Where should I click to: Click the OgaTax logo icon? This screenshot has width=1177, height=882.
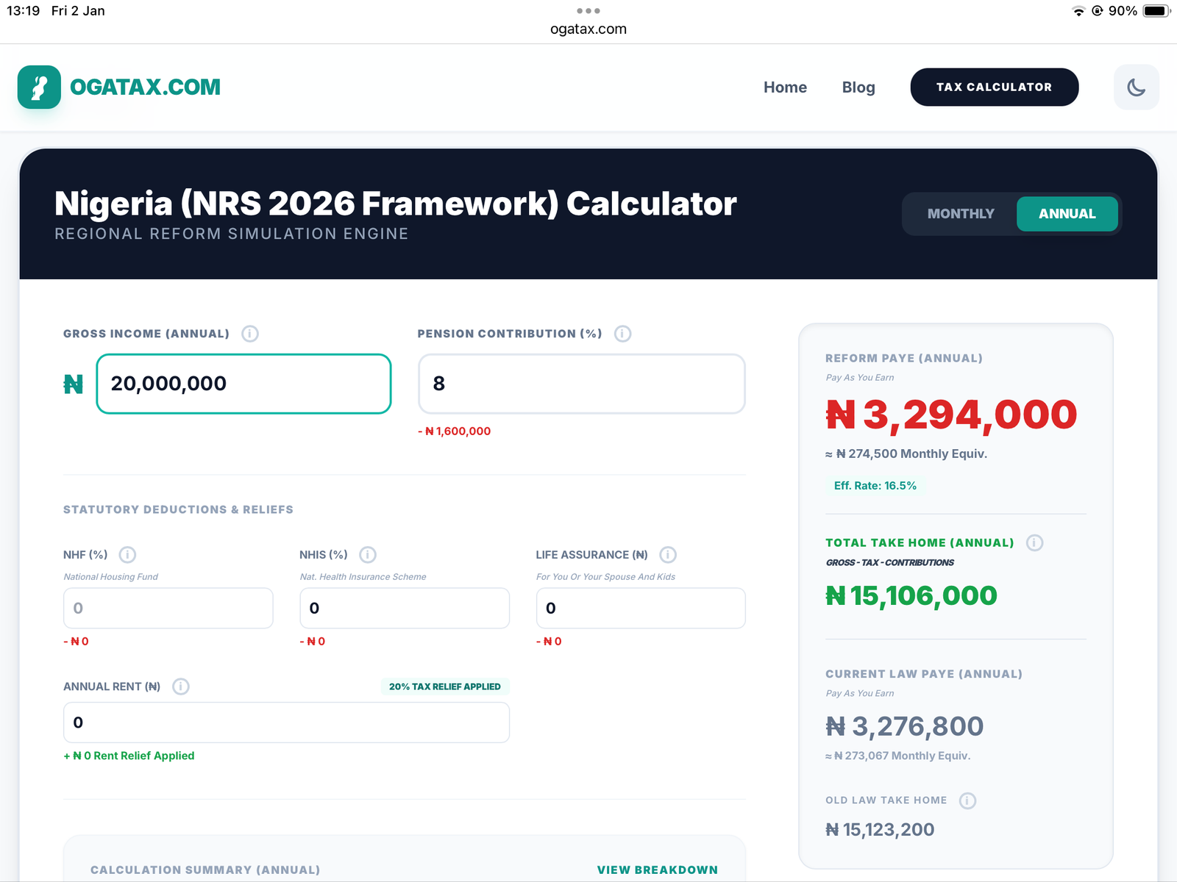pyautogui.click(x=38, y=87)
